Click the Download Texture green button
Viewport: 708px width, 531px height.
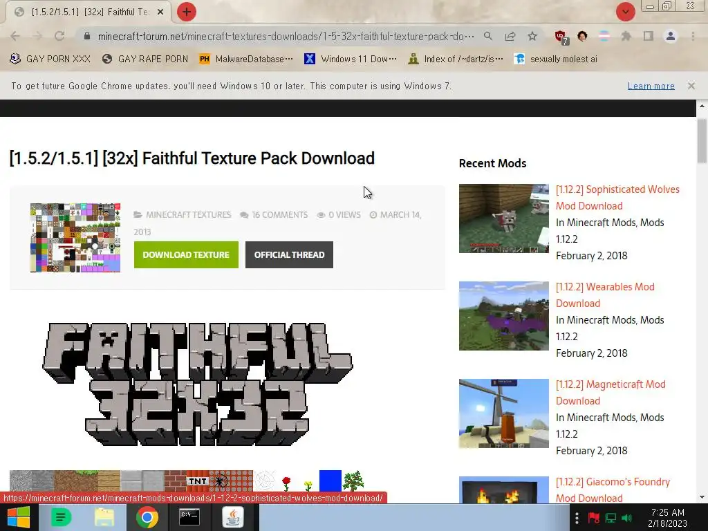[186, 254]
